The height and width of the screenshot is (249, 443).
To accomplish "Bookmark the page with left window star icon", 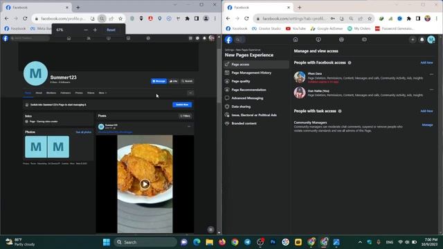I will click(120, 19).
